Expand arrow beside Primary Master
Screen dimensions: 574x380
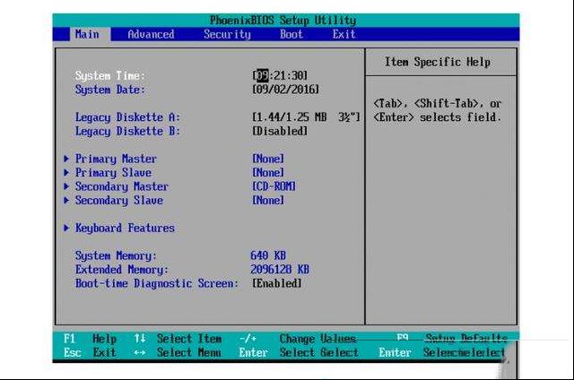[x=66, y=159]
